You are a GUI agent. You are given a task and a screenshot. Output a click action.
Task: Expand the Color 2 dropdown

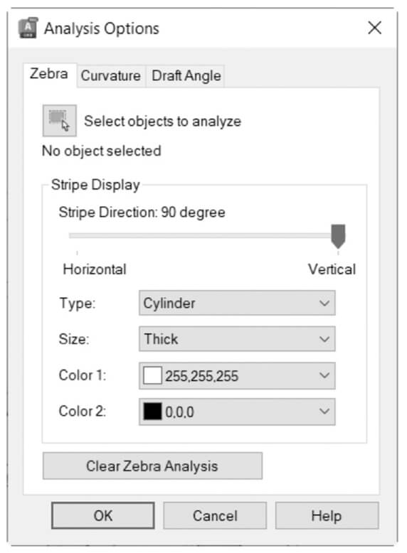click(237, 412)
